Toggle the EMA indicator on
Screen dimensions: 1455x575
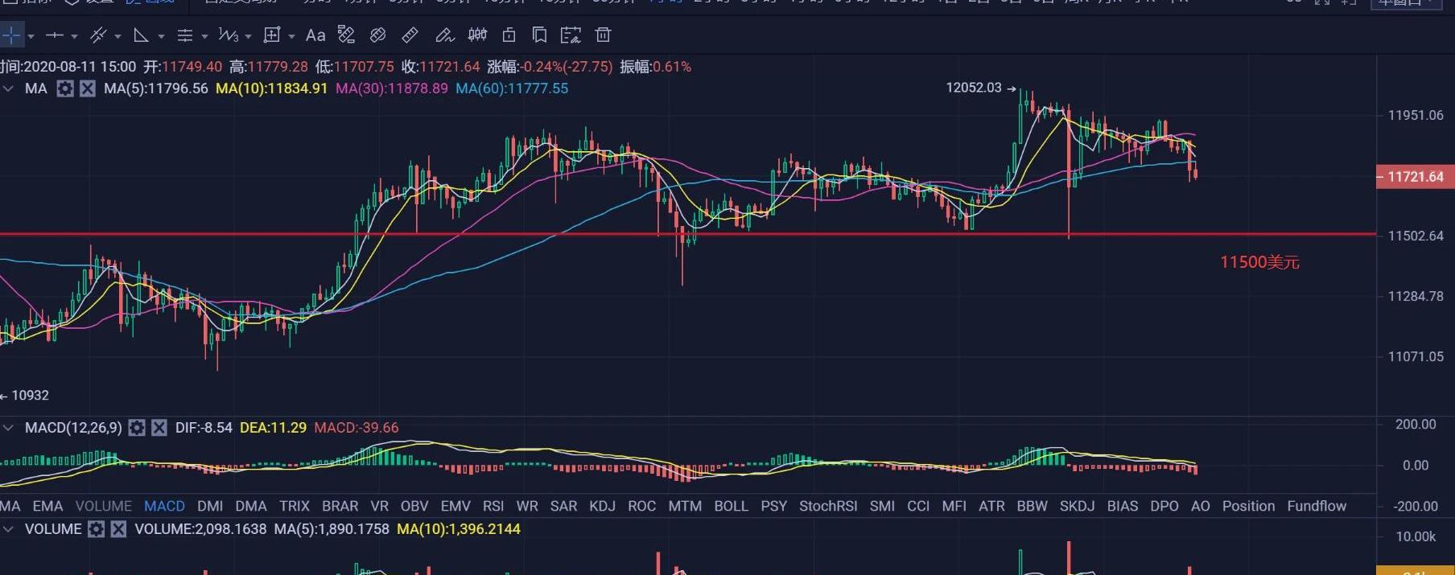47,506
